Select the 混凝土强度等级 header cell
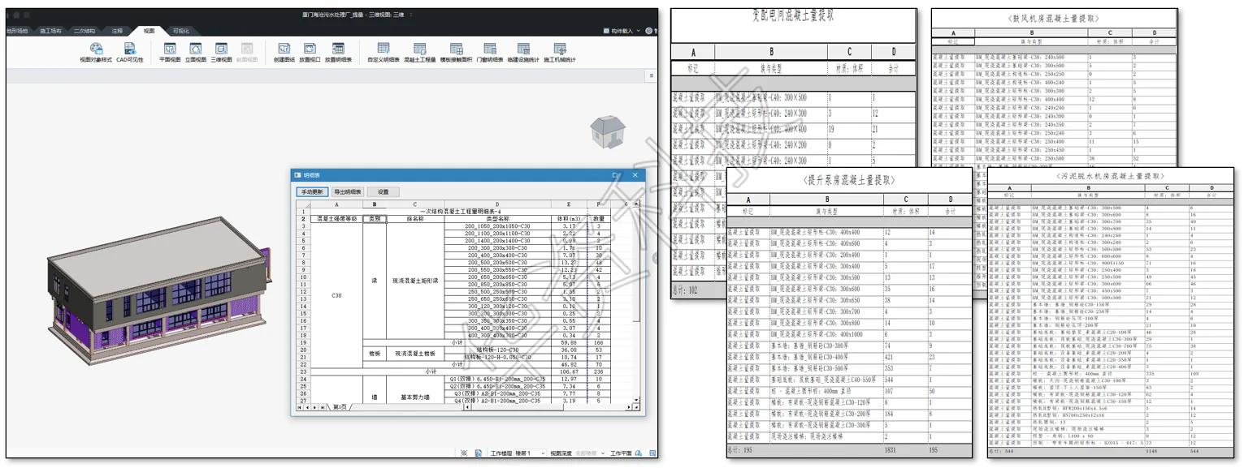Image resolution: width=1244 pixels, height=468 pixels. click(x=336, y=219)
